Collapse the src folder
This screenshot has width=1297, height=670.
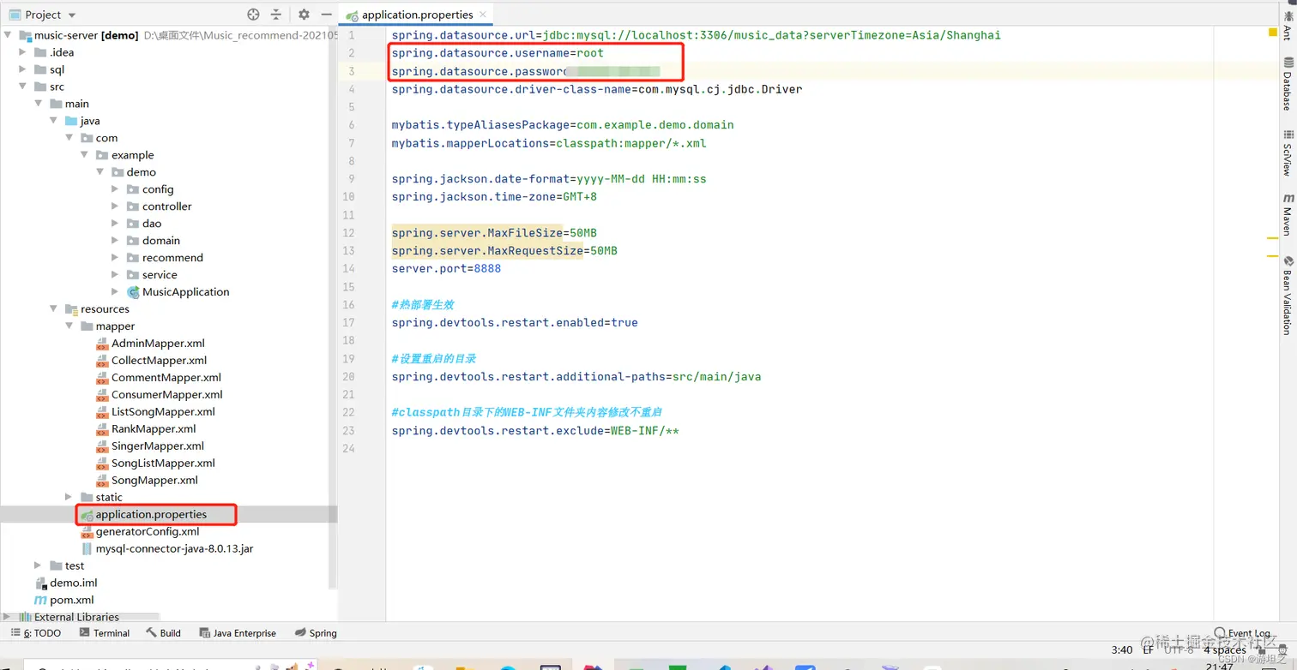coord(23,87)
